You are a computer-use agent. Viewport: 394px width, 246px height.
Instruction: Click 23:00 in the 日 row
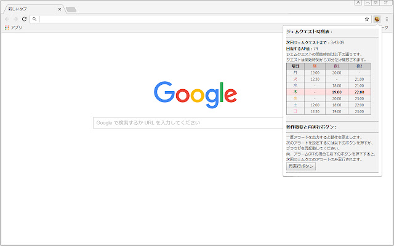[360, 112]
